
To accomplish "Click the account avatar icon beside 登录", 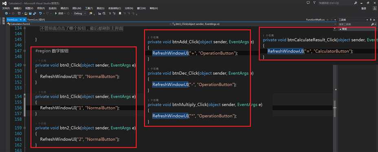I will (375, 8).
